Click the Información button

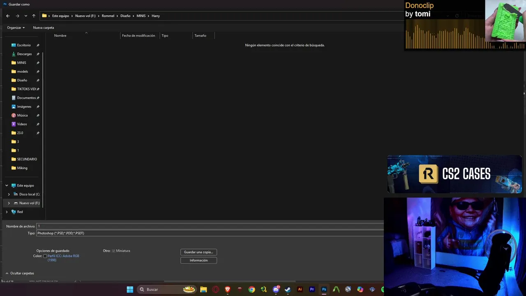coord(198,260)
